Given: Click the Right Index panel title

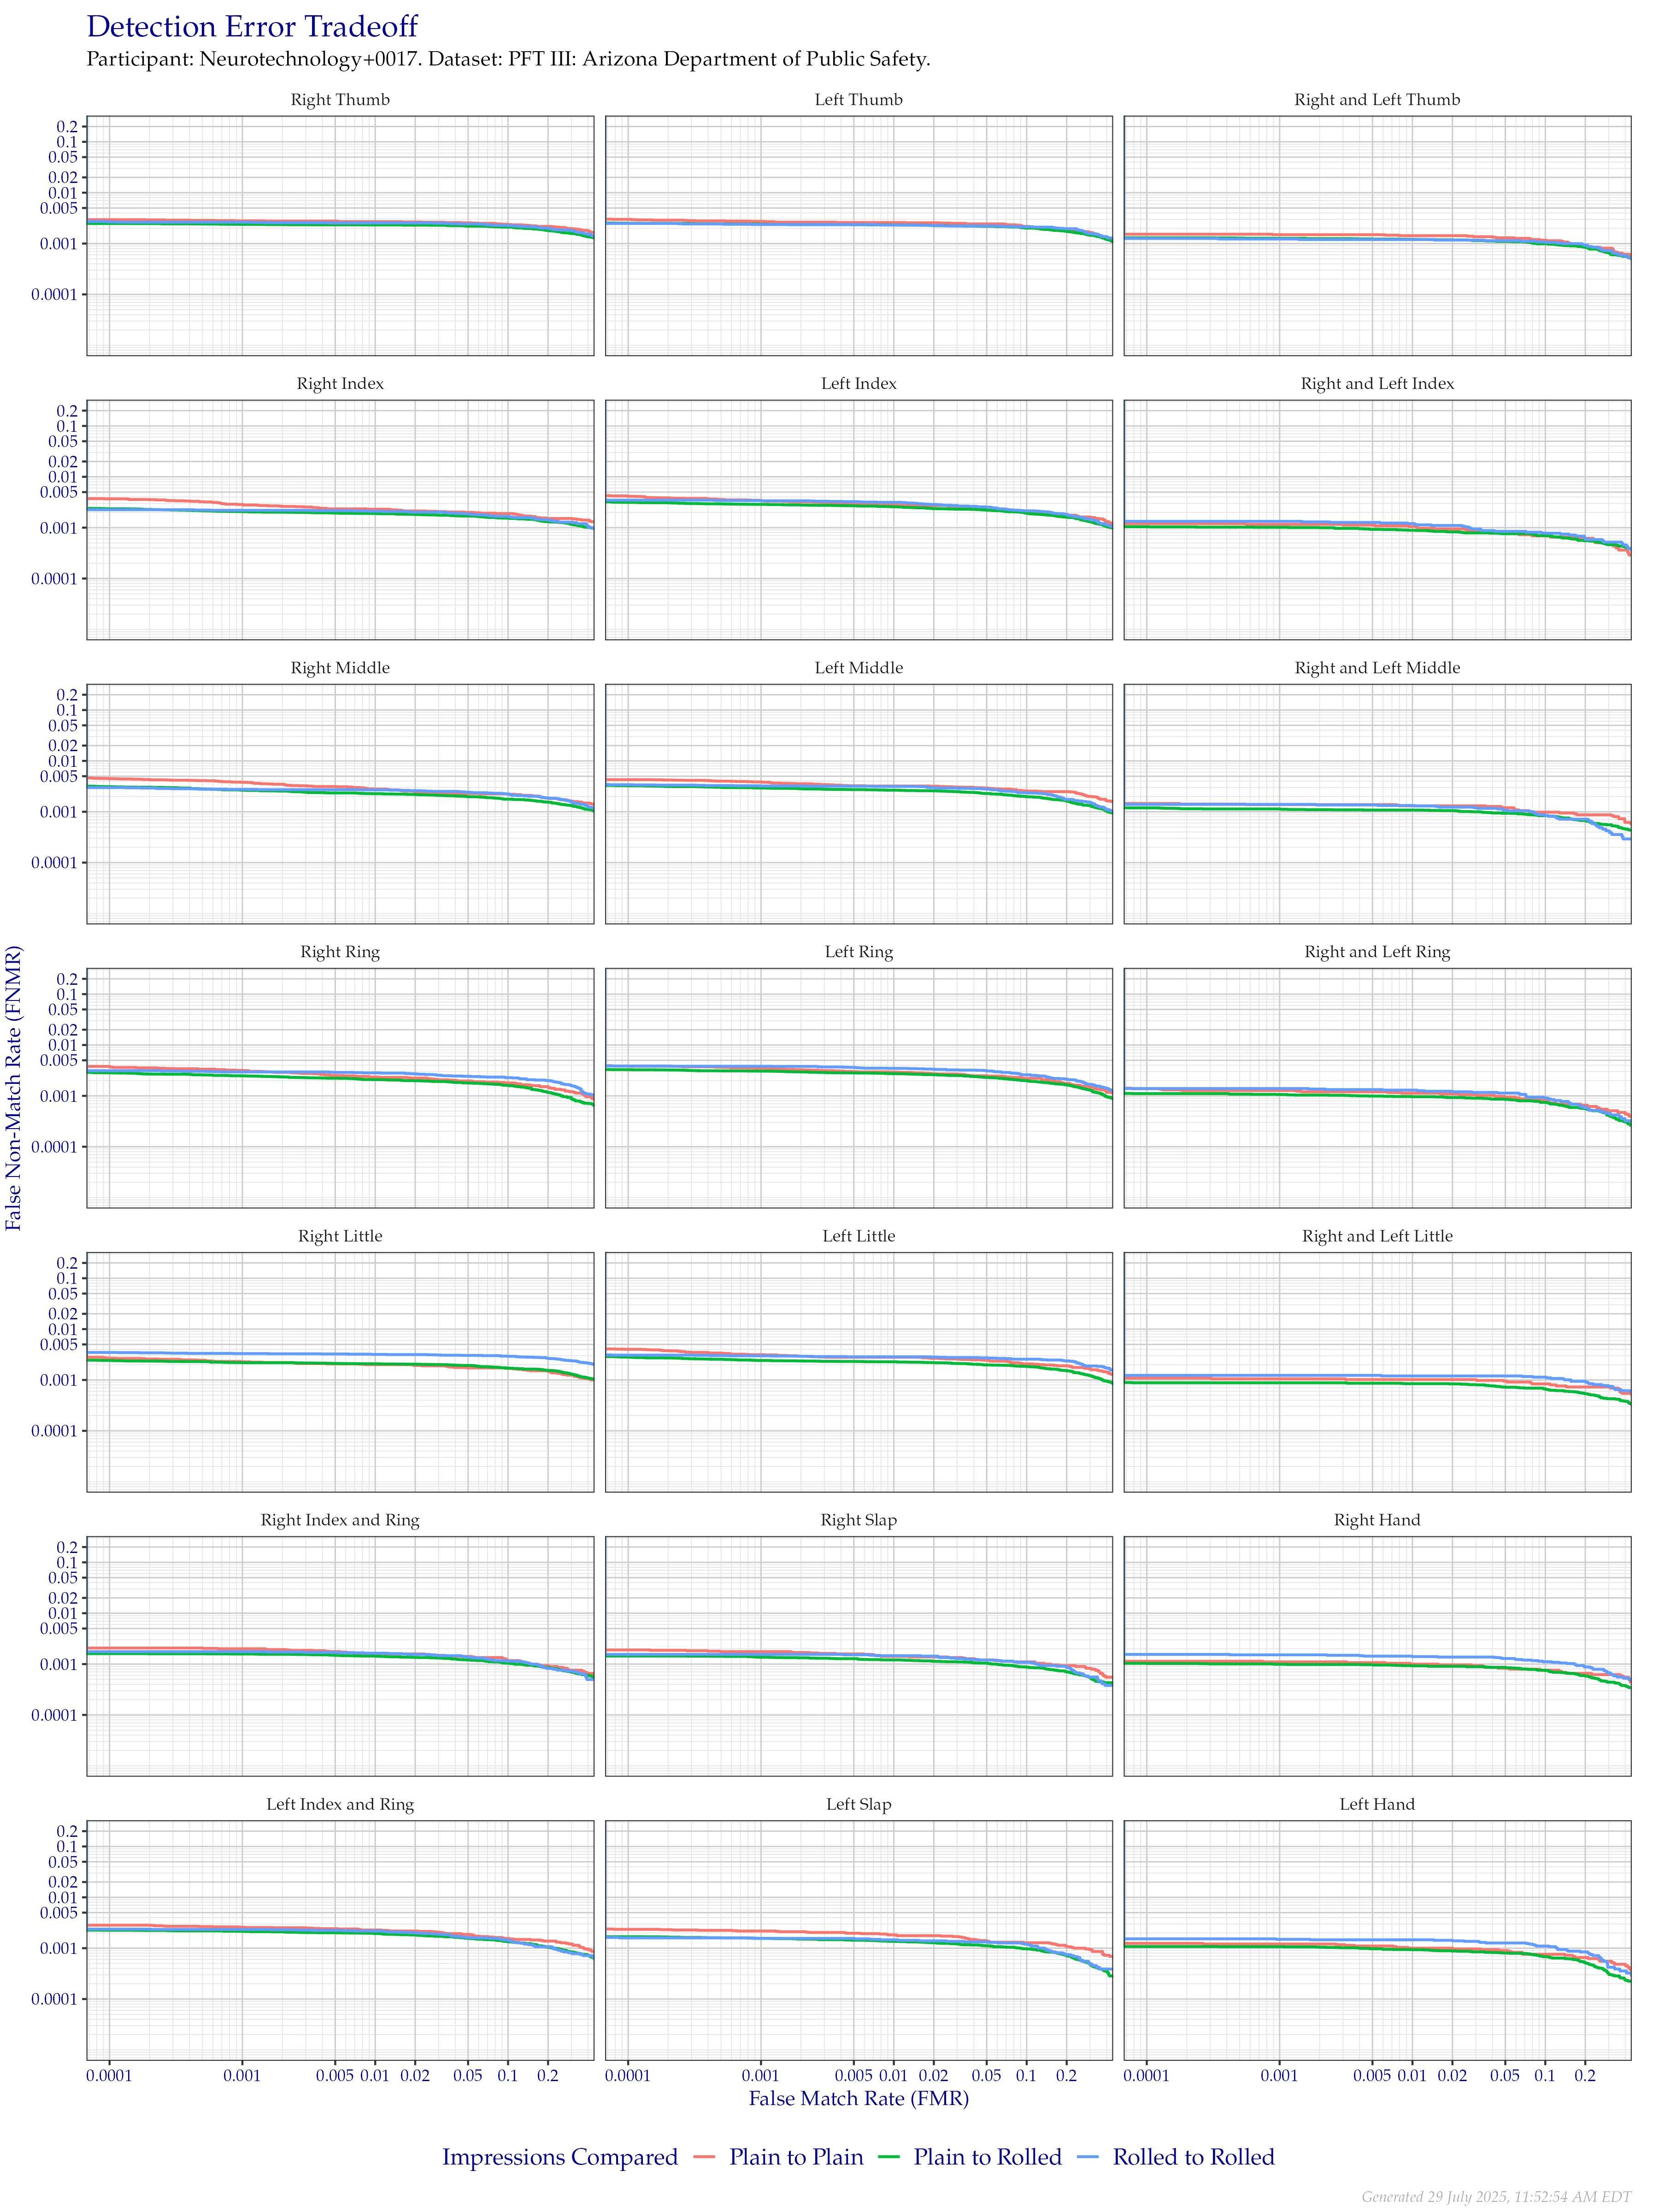Looking at the screenshot, I should pos(340,384).
